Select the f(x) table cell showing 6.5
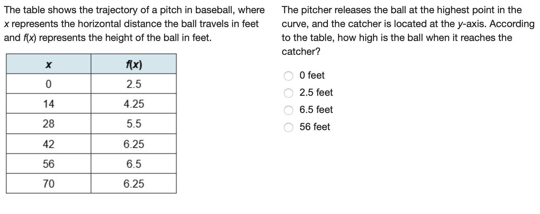540x214 pixels. 134,164
